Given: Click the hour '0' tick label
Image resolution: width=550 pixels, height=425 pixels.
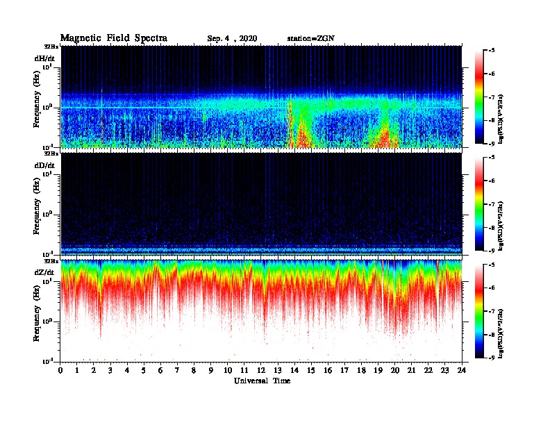Looking at the screenshot, I should [x=60, y=371].
